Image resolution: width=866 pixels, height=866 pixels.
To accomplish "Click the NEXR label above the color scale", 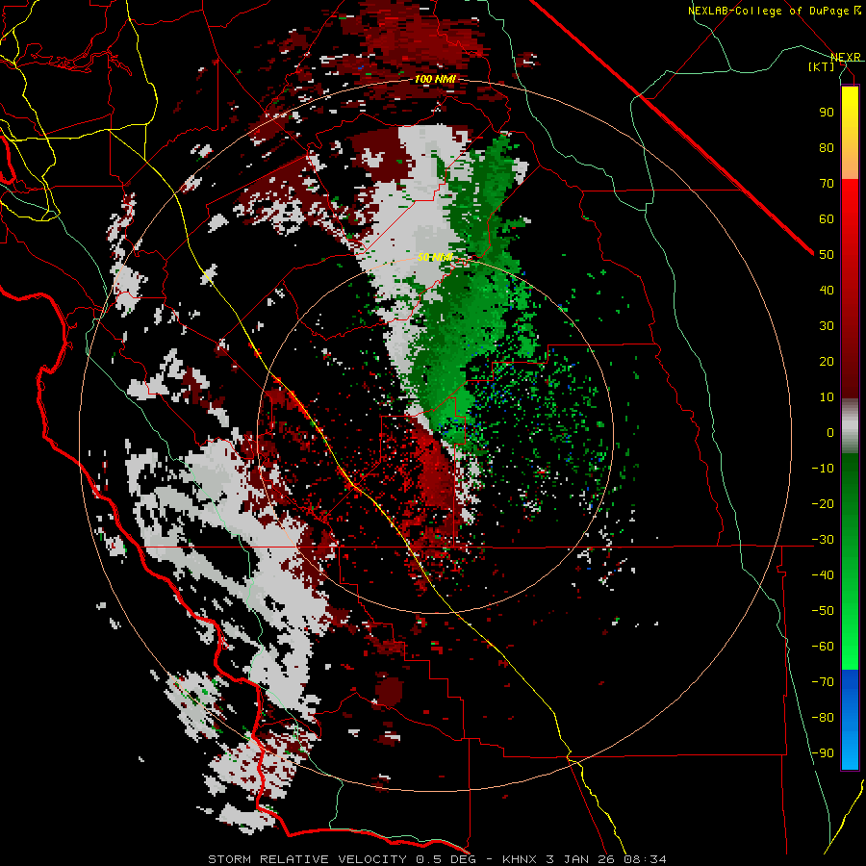I will pyautogui.click(x=845, y=57).
